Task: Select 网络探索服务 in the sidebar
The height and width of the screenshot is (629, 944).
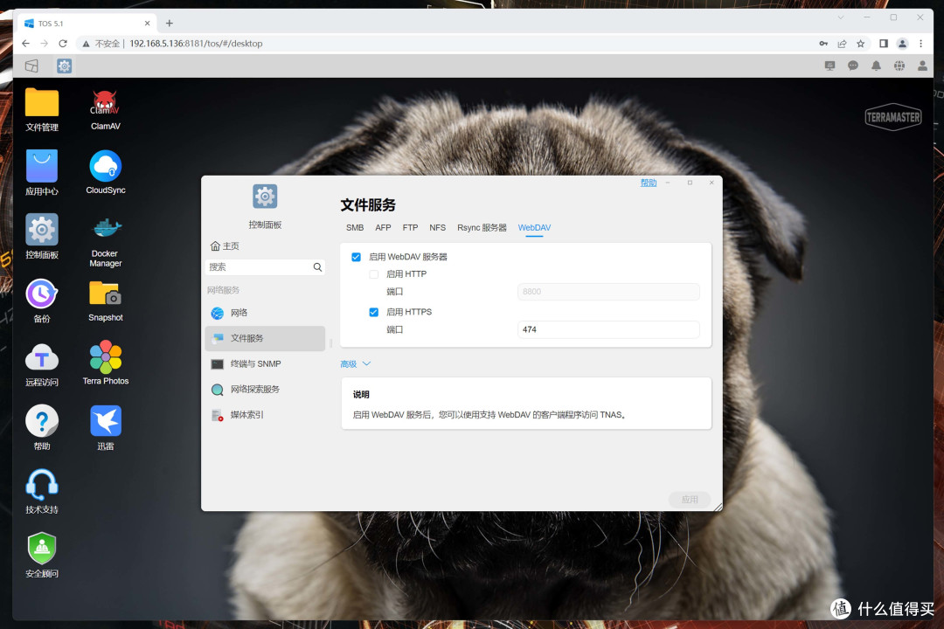Action: click(265, 389)
